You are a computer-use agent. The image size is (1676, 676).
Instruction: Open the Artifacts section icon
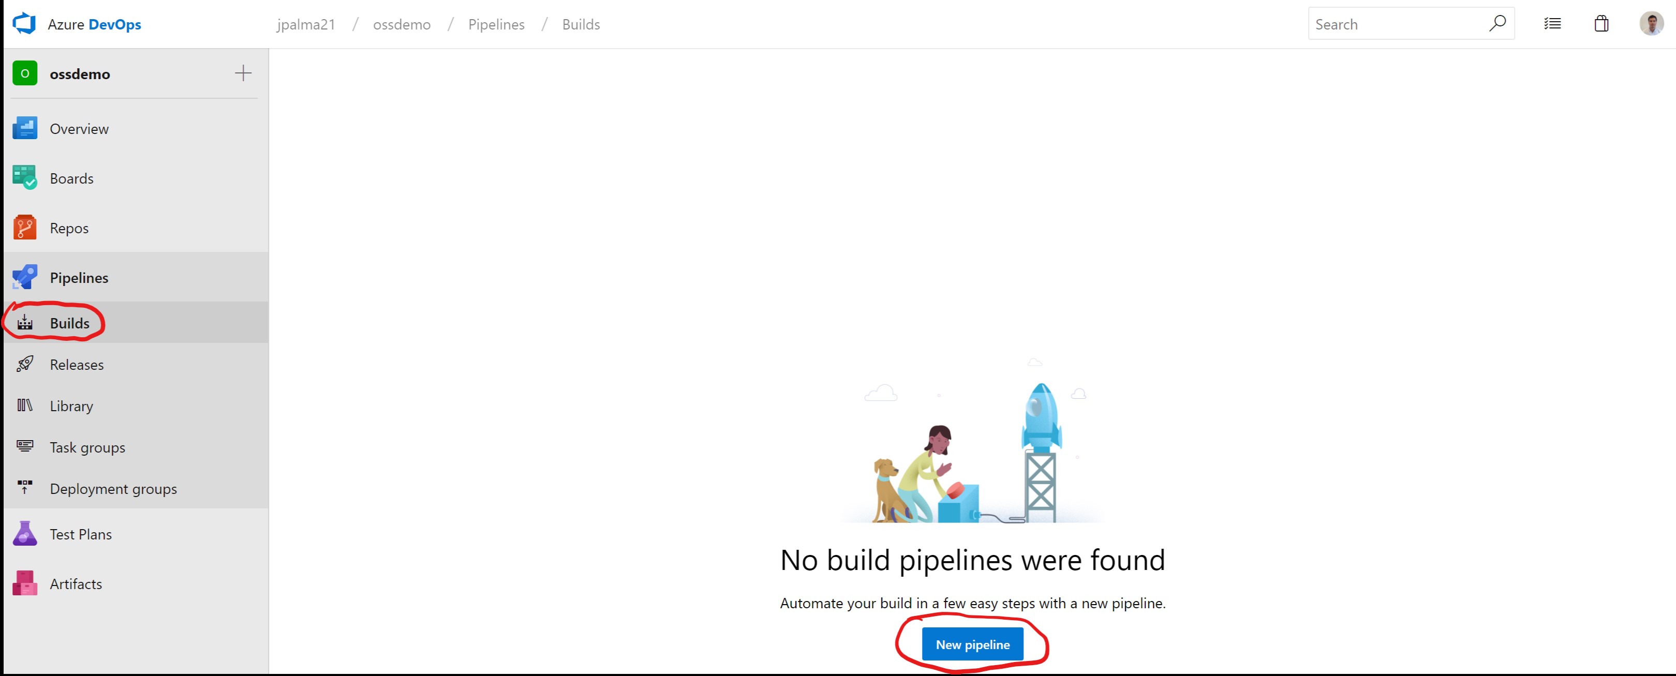[25, 583]
